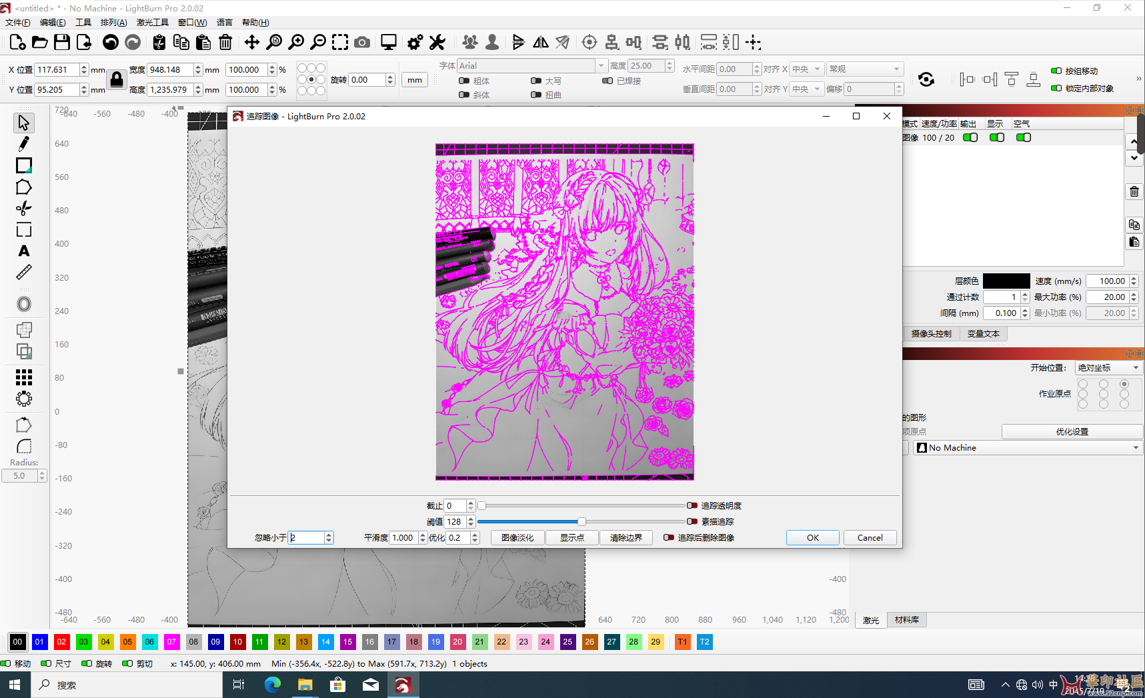Toggle 追踪后删除图像 switch
Image resolution: width=1145 pixels, height=698 pixels.
point(669,537)
